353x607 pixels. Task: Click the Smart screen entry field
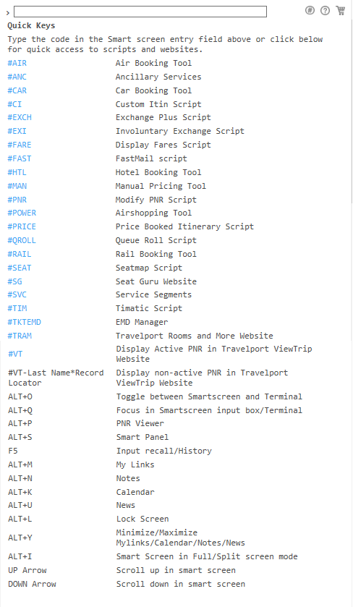click(x=140, y=12)
